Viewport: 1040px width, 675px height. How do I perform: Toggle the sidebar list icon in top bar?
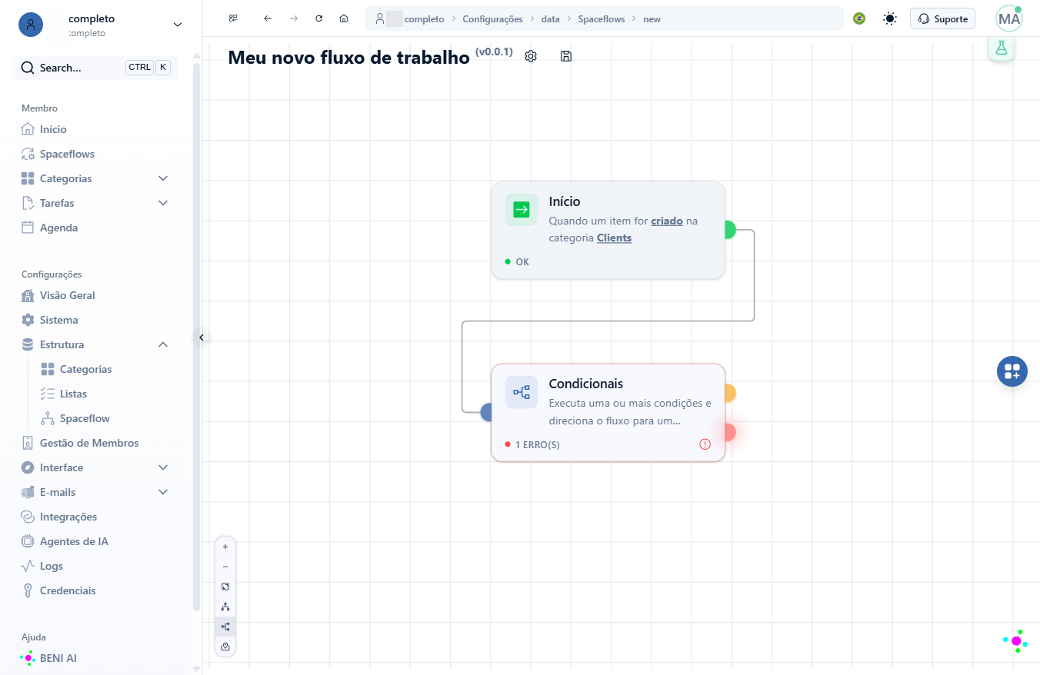233,18
